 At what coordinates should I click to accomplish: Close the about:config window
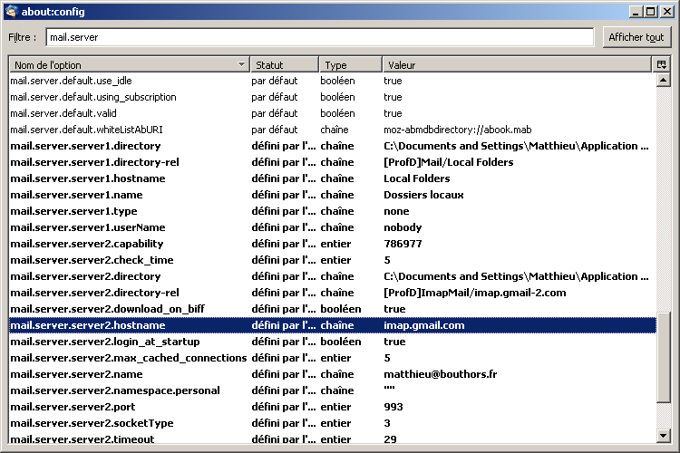click(665, 12)
